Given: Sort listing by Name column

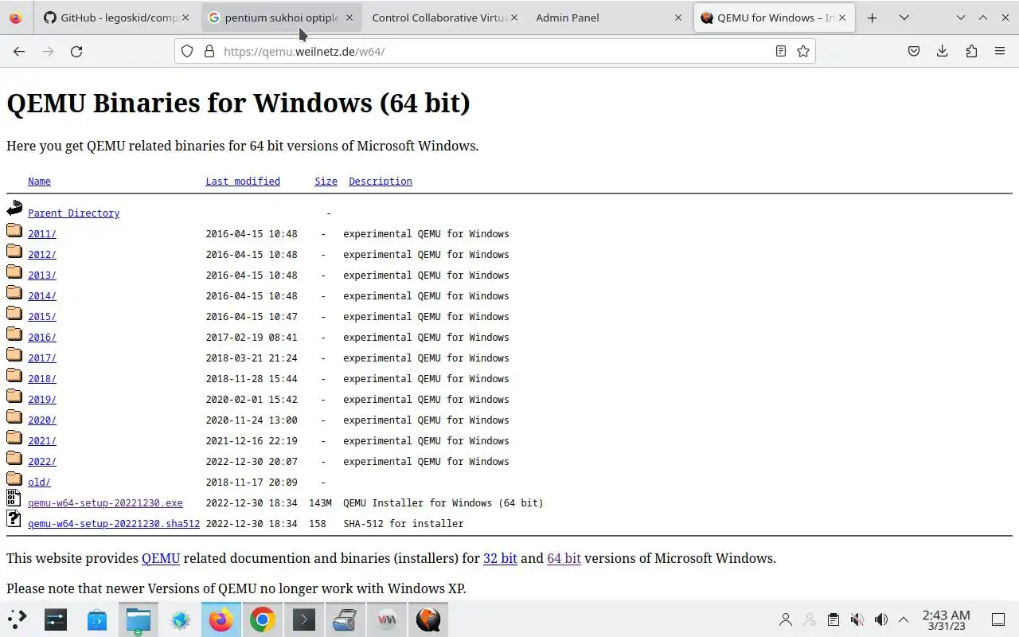Looking at the screenshot, I should click(39, 182).
